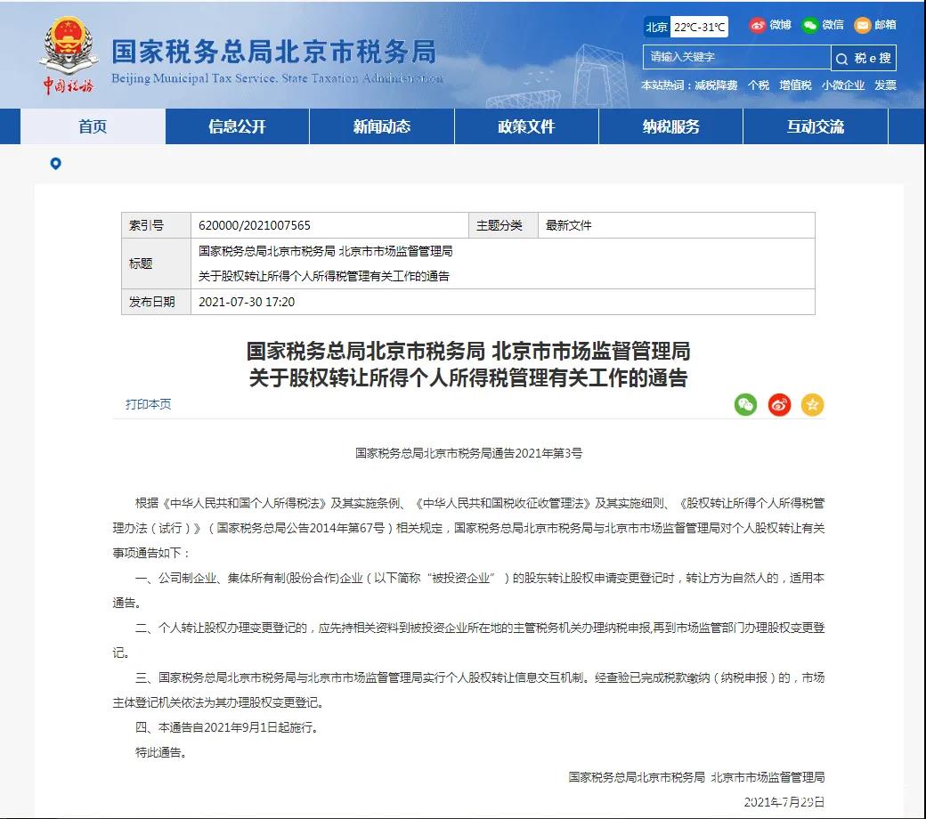Click the blue location pin breadcrumb icon
The width and height of the screenshot is (926, 819).
click(55, 164)
